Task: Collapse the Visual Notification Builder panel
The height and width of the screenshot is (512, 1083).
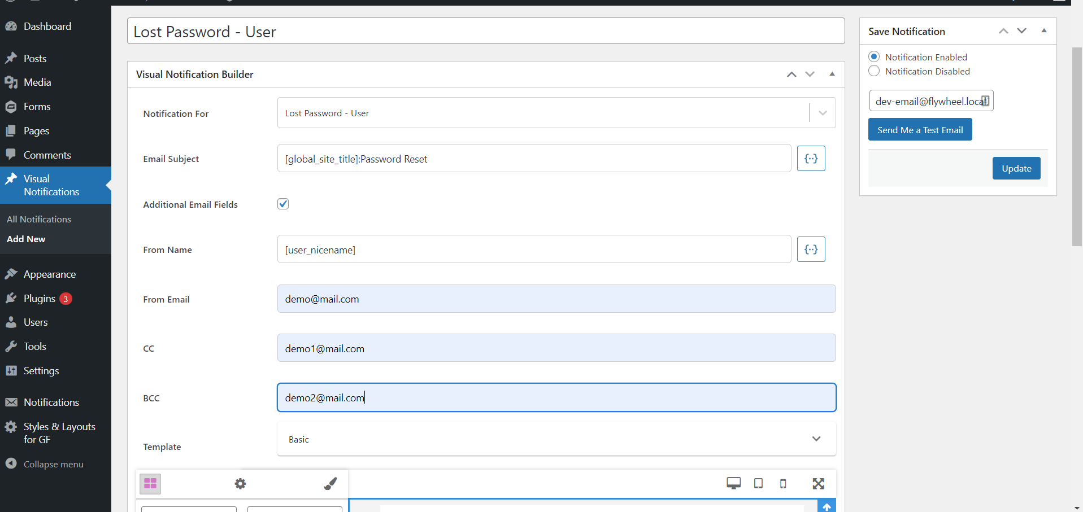Action: [832, 74]
